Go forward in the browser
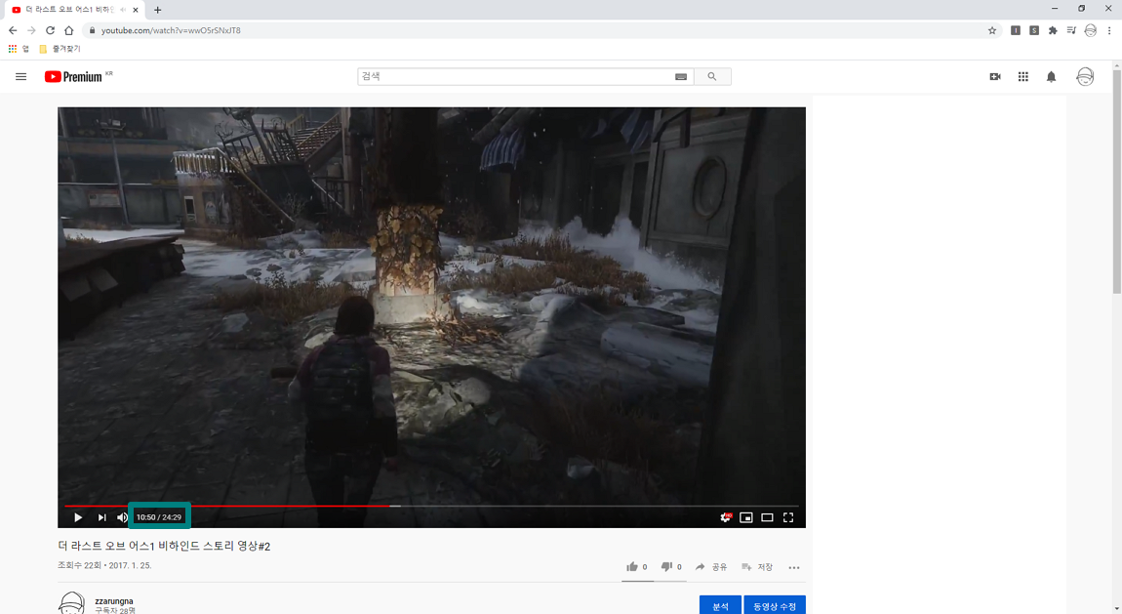Image resolution: width=1122 pixels, height=614 pixels. 31,30
